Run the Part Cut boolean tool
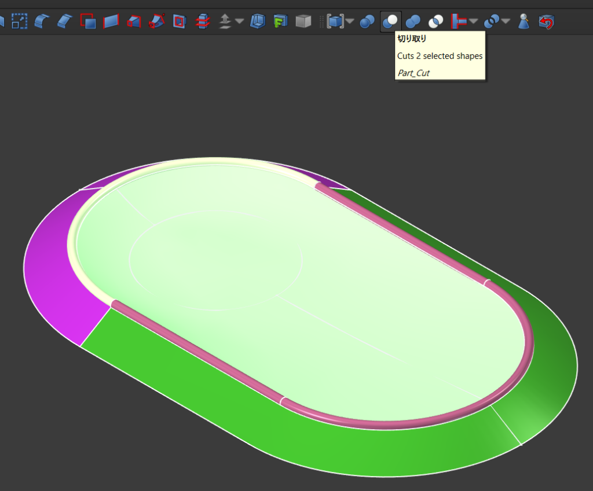593x491 pixels. [390, 22]
